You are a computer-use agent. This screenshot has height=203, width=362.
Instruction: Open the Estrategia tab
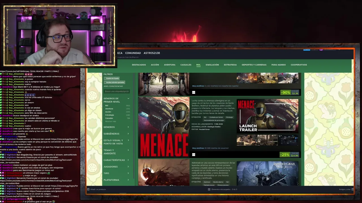pos(230,65)
